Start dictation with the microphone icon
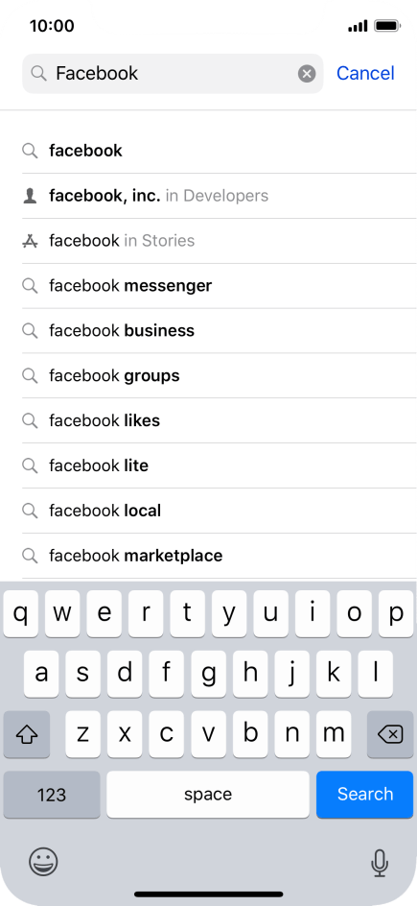 pyautogui.click(x=379, y=863)
